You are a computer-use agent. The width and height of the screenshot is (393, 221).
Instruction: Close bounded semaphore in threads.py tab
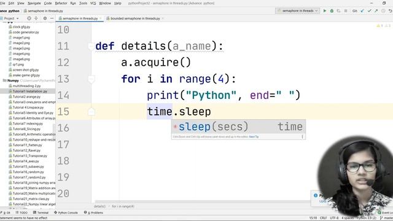163,18
